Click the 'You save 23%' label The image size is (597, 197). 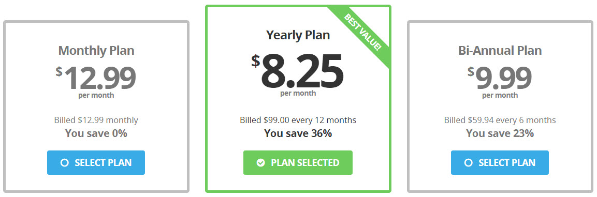[500, 133]
